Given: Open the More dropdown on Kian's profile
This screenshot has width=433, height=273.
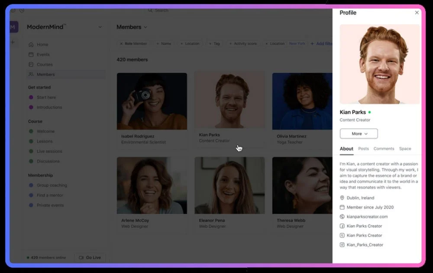Looking at the screenshot, I should coord(359,133).
